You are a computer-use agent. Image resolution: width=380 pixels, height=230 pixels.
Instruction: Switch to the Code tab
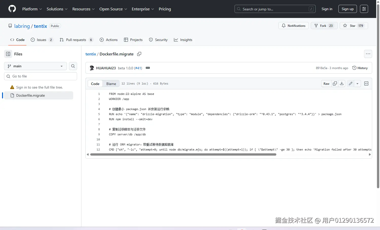(x=17, y=40)
